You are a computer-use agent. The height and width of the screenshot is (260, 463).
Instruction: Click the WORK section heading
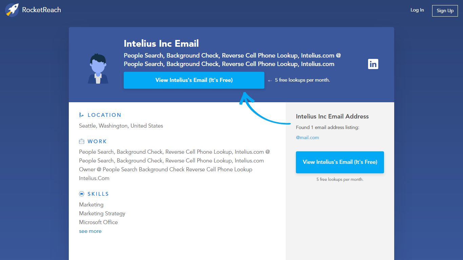[97, 142]
